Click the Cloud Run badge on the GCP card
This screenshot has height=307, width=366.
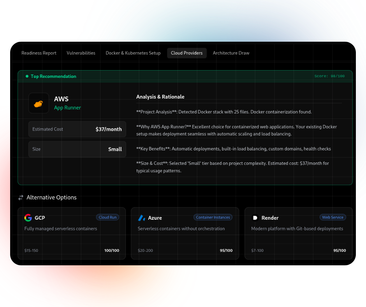(x=107, y=217)
